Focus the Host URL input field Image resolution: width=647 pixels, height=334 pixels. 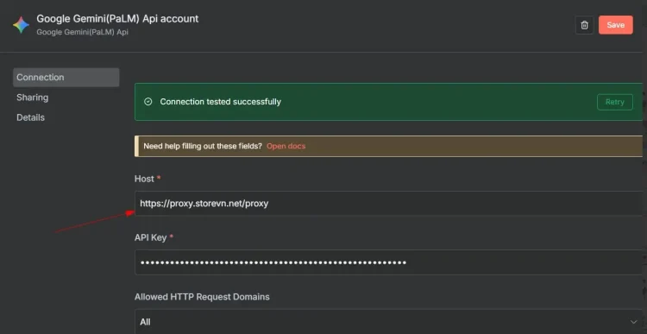(x=389, y=203)
